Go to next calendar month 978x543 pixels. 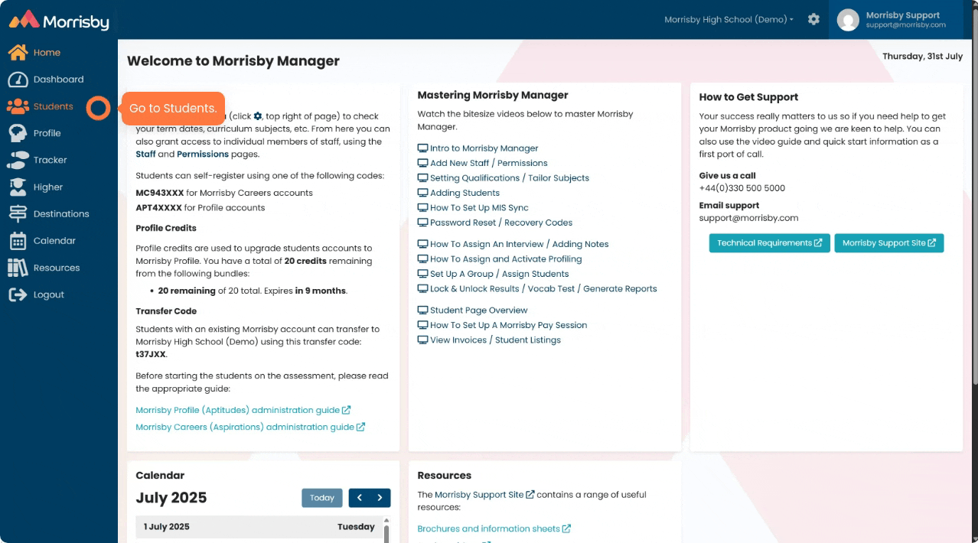(x=380, y=498)
